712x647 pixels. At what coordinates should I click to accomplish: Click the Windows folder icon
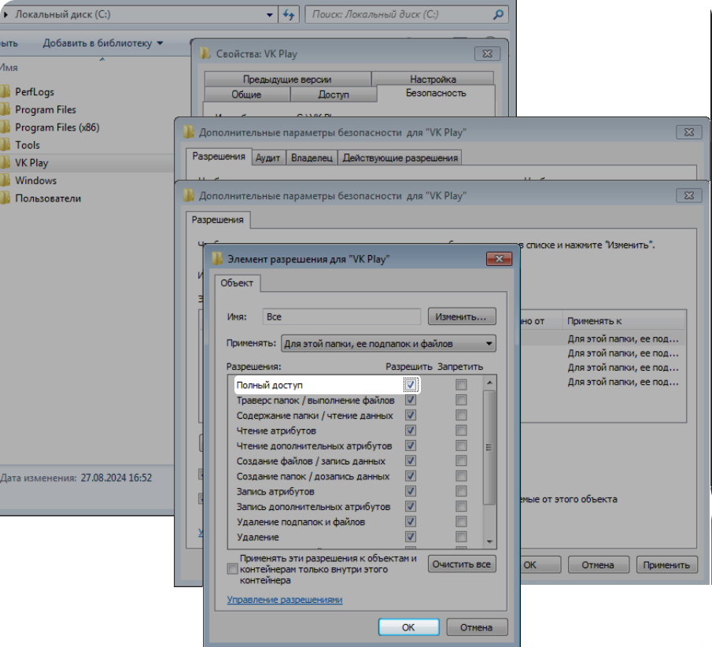coord(6,180)
